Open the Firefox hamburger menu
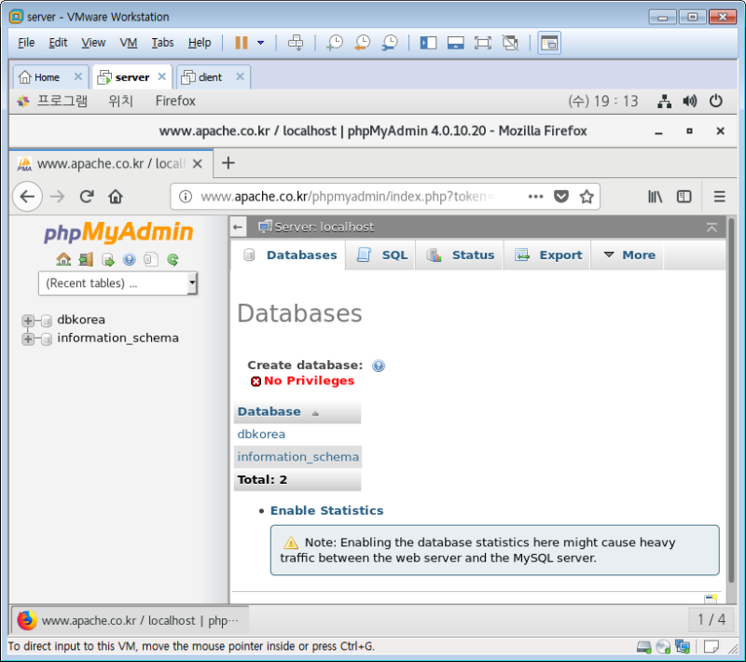746x662 pixels. click(719, 197)
